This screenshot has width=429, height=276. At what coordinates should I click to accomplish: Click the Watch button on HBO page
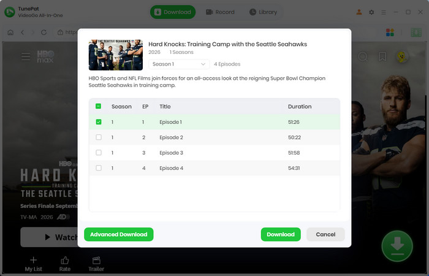(x=49, y=237)
